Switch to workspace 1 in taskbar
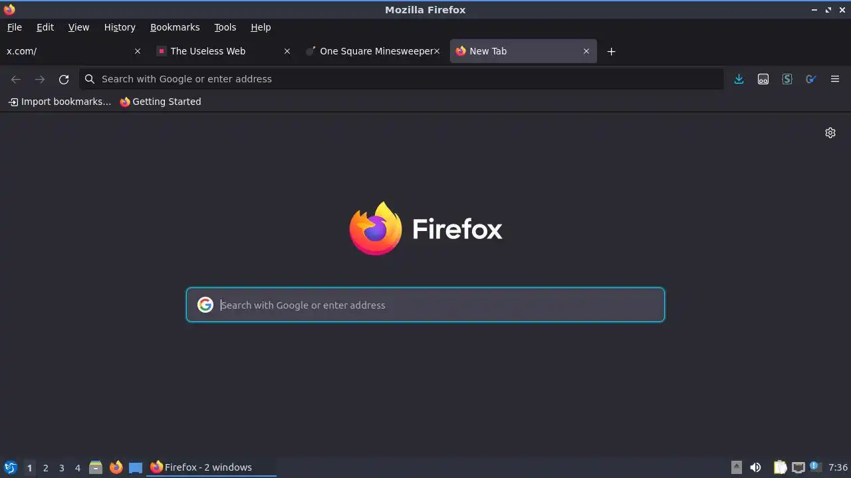Viewport: 851px width, 478px height. pos(29,467)
